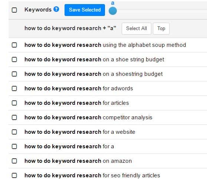Click the Keywords column header label
Viewport: 207px width, 181px height.
tap(38, 10)
